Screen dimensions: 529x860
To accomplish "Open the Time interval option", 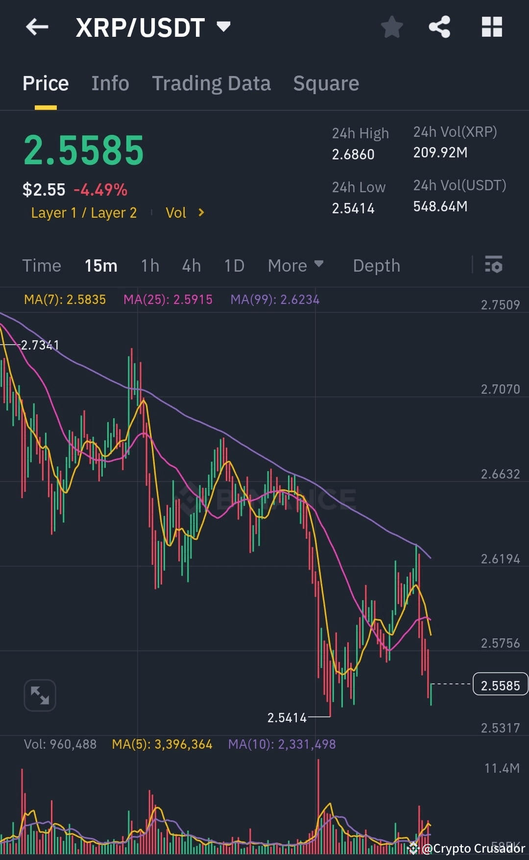I will point(42,265).
